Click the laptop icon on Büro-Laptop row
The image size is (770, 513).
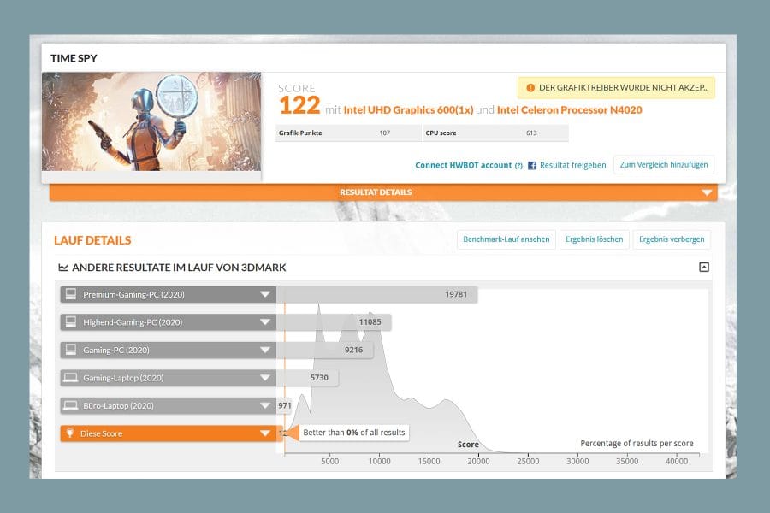(71, 405)
